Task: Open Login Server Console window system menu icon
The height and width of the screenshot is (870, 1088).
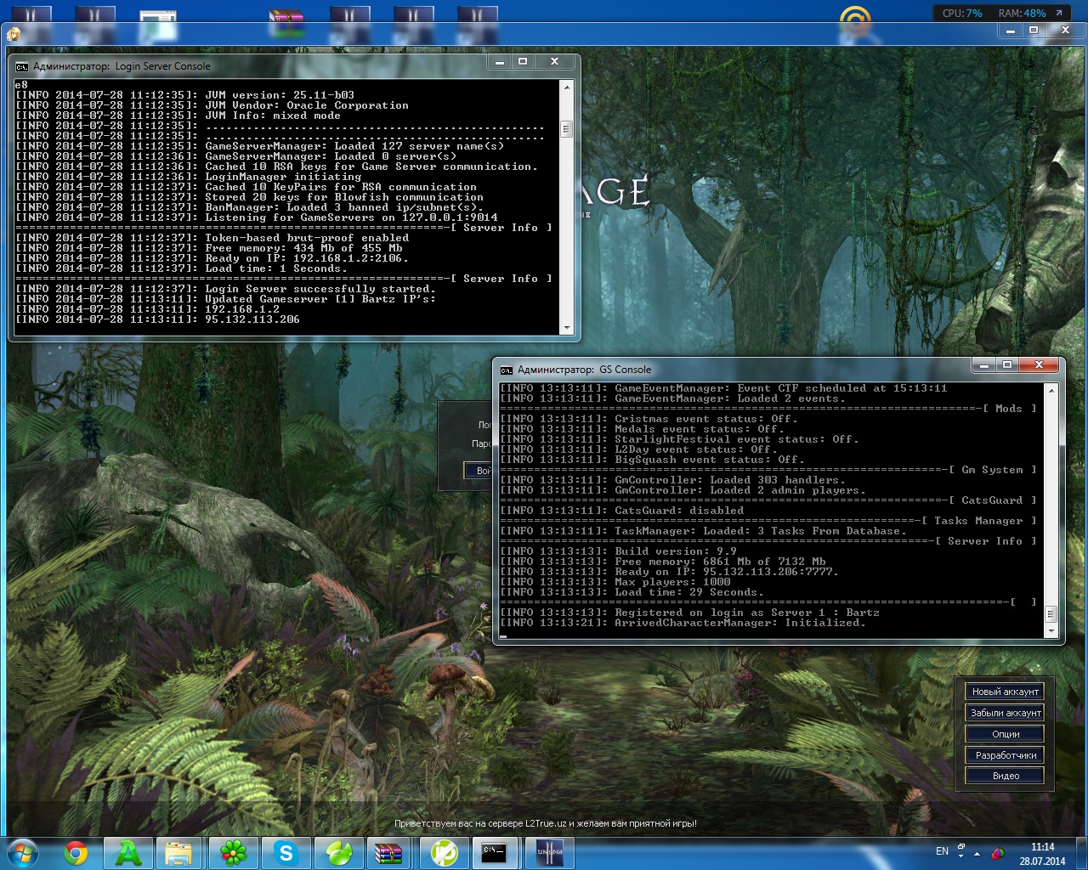Action: pos(22,66)
